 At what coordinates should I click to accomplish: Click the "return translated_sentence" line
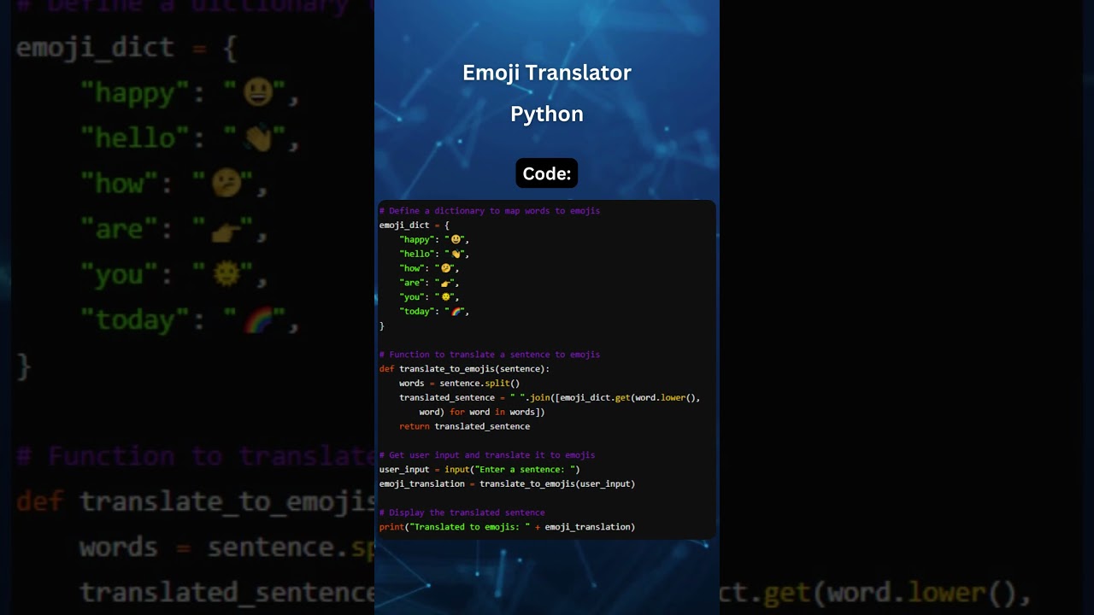pos(464,426)
